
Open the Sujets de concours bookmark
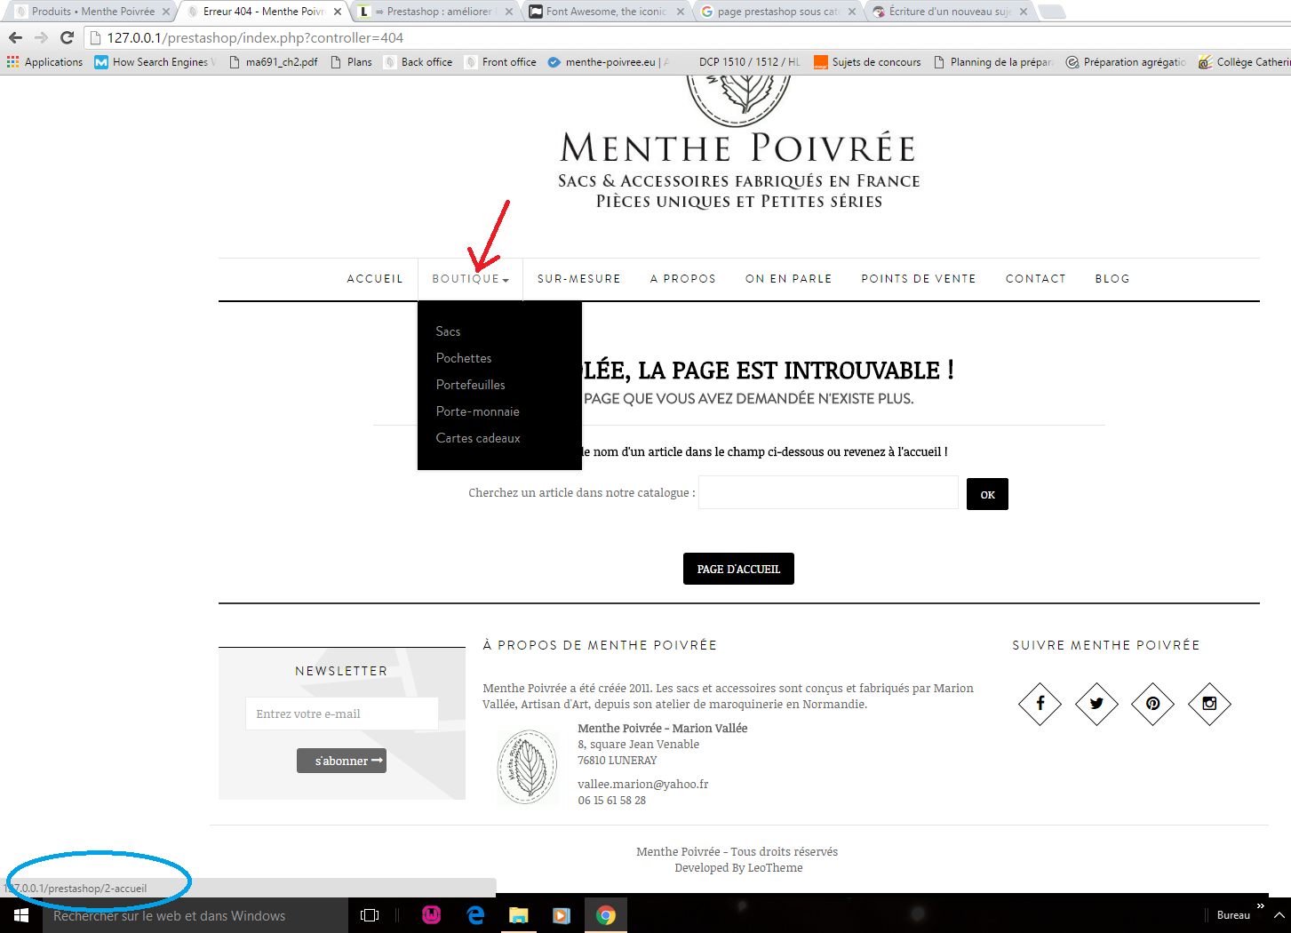click(868, 62)
